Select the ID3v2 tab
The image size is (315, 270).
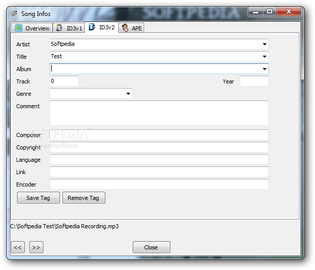coord(101,27)
